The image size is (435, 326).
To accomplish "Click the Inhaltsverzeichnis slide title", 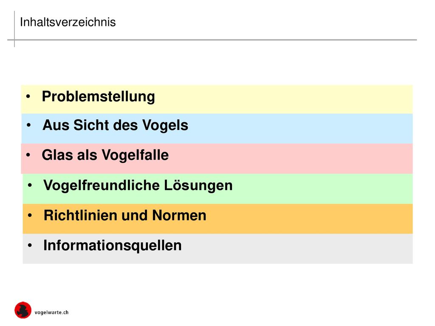I will pyautogui.click(x=68, y=22).
